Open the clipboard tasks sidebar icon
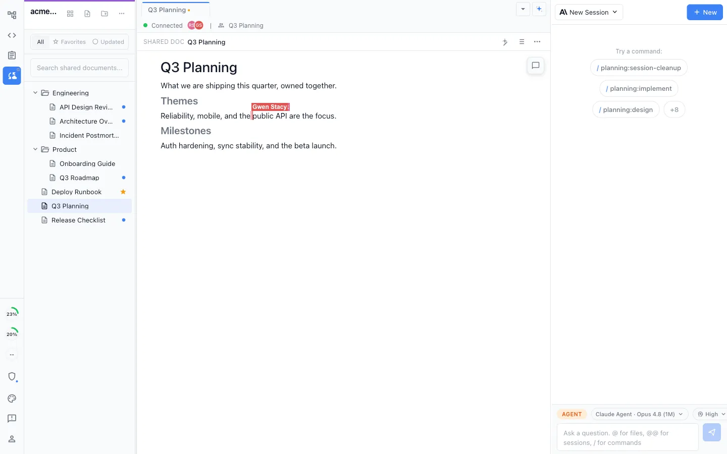Viewport: 727px width, 454px height. pyautogui.click(x=12, y=55)
